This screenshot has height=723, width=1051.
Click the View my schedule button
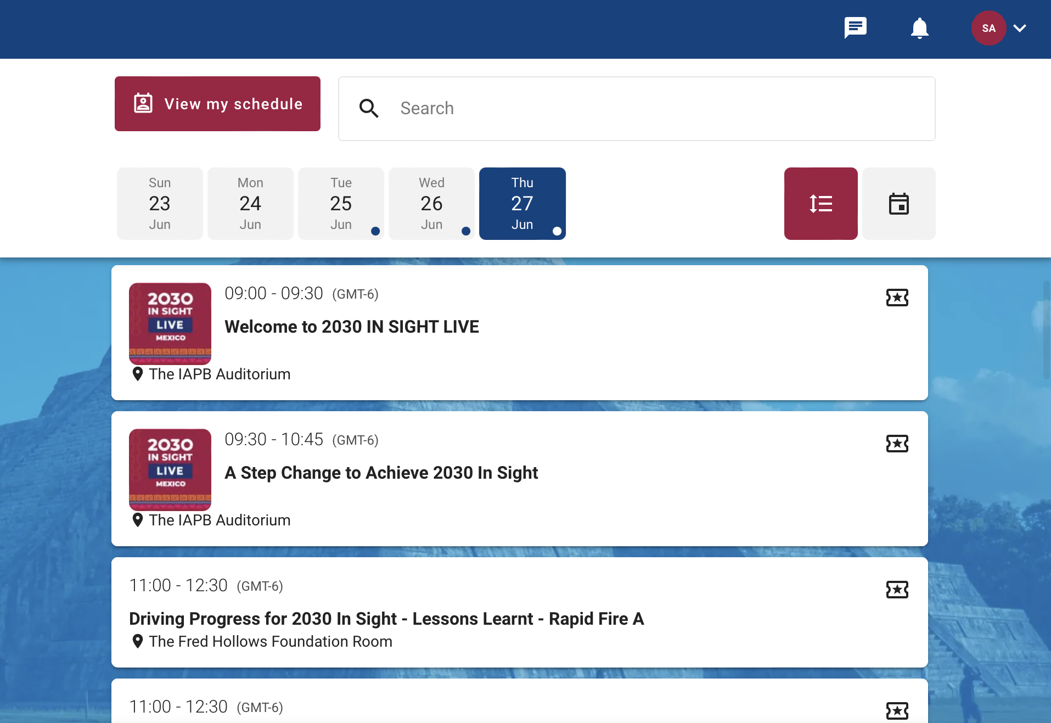217,104
